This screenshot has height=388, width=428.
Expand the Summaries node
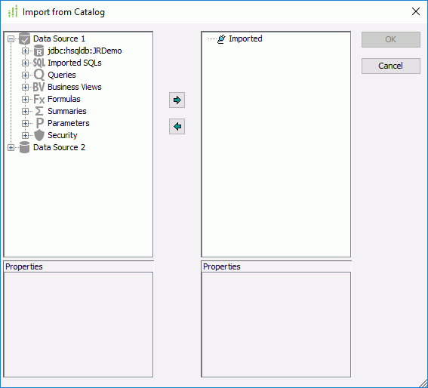25,111
